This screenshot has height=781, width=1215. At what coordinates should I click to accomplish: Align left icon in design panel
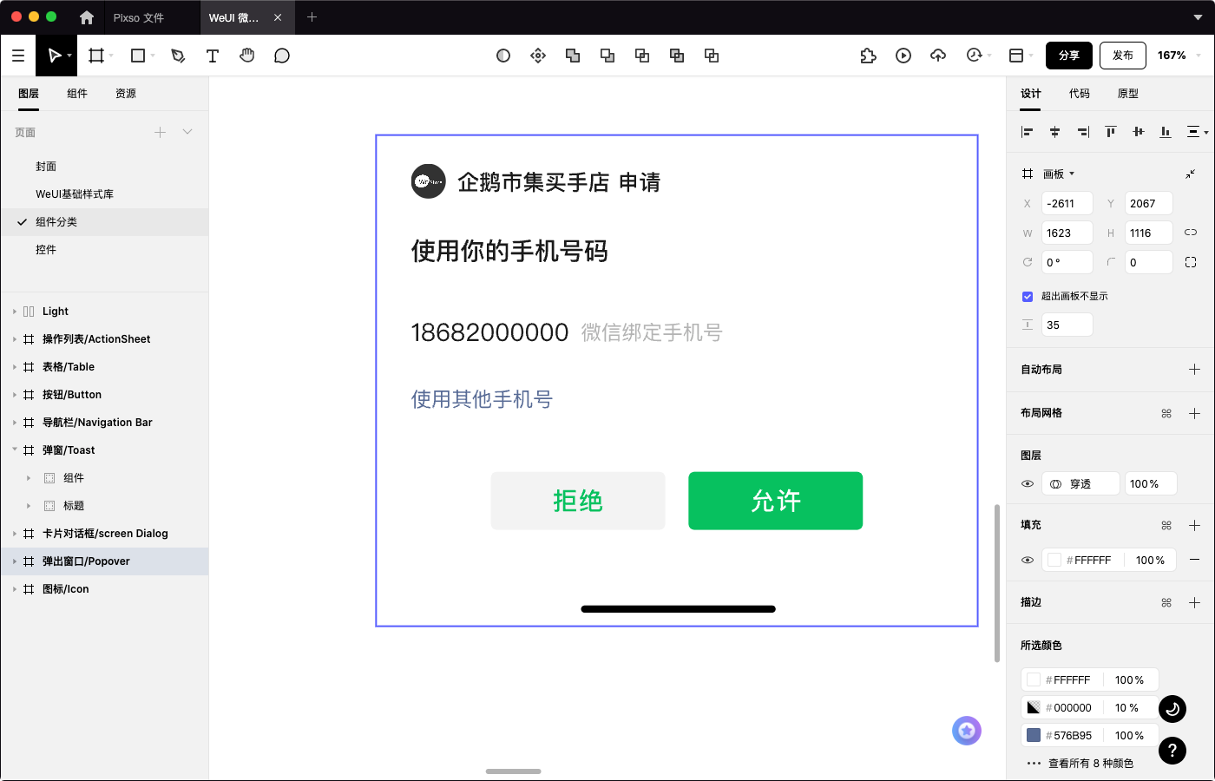tap(1028, 132)
